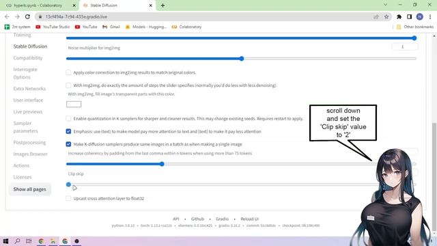Viewport: 437px width, 246px height.
Task: Open the Github footer link
Action: (x=197, y=219)
